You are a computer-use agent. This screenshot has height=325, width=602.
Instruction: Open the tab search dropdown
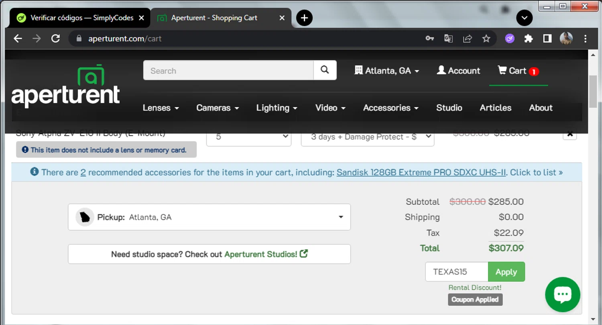524,18
